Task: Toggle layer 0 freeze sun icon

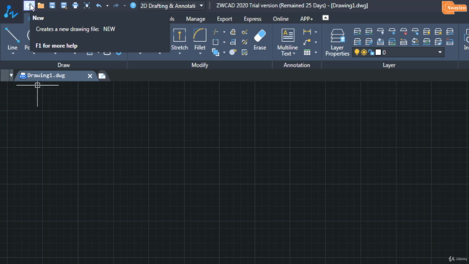Action: point(363,52)
